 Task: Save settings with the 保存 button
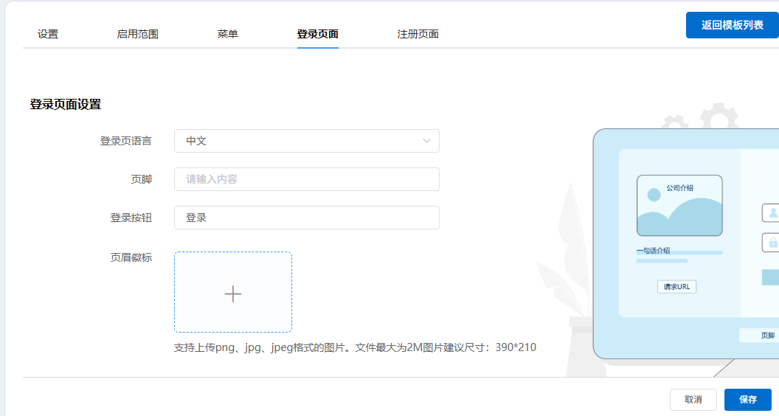[747, 400]
